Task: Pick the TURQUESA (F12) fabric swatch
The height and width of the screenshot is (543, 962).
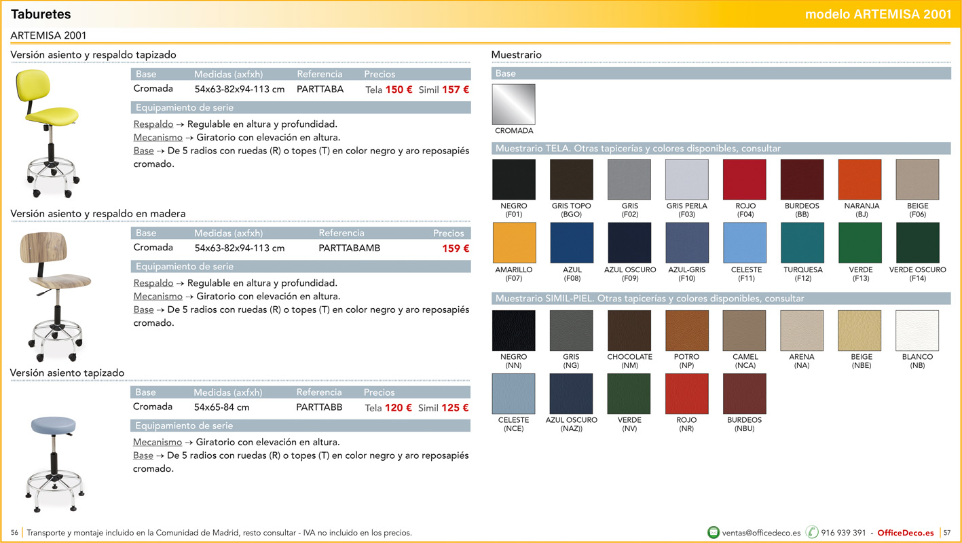Action: coord(802,243)
